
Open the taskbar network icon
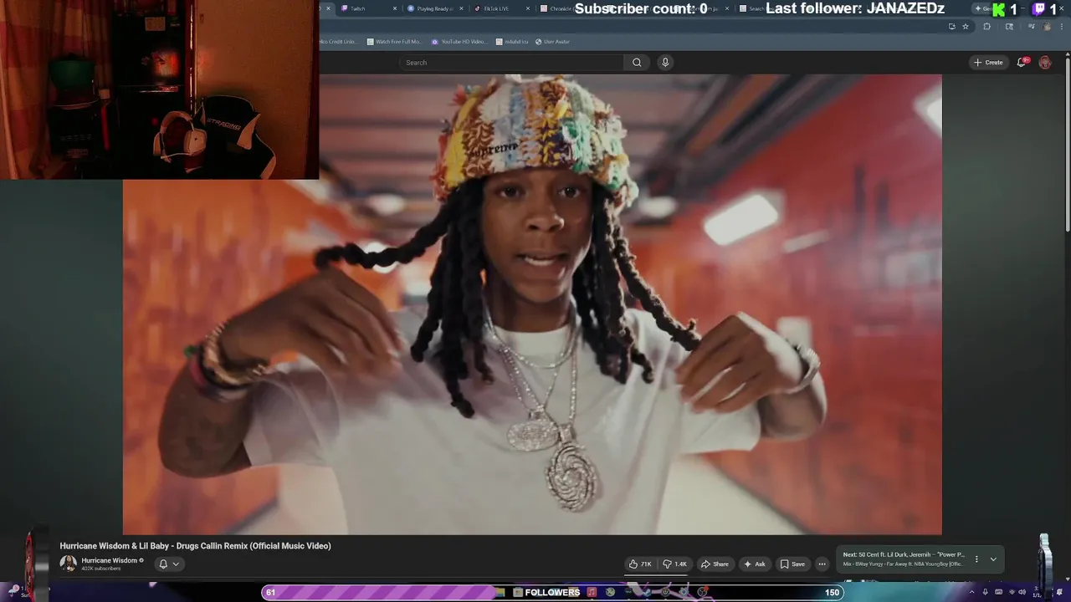[1012, 592]
